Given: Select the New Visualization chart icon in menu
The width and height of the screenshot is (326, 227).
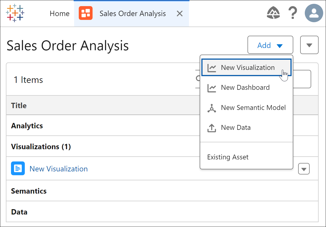Looking at the screenshot, I should 212,67.
